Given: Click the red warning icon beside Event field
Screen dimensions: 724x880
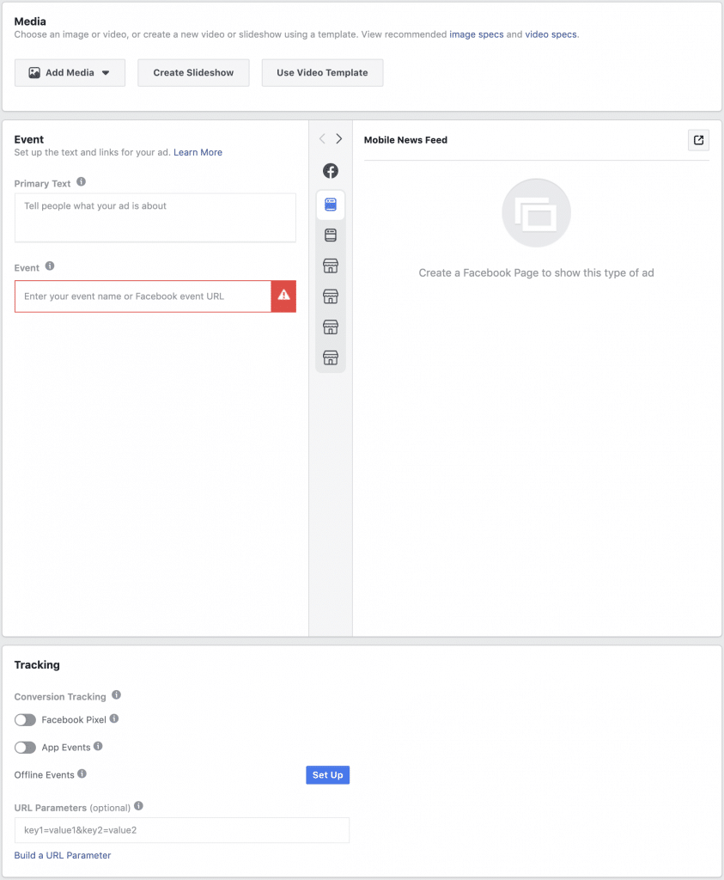Looking at the screenshot, I should (x=283, y=296).
